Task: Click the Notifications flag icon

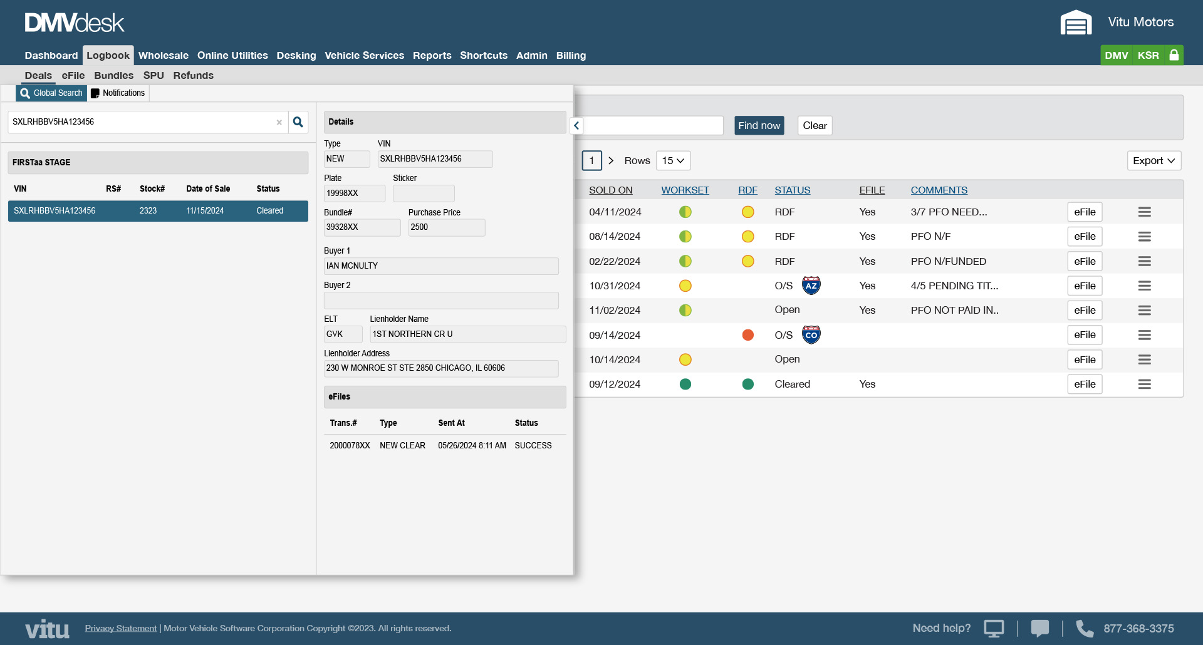Action: [x=95, y=93]
